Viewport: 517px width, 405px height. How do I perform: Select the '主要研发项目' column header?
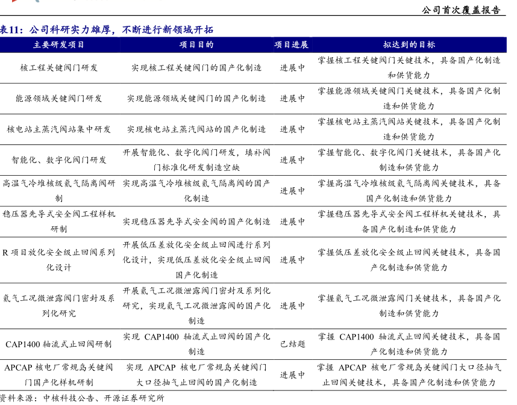58,45
